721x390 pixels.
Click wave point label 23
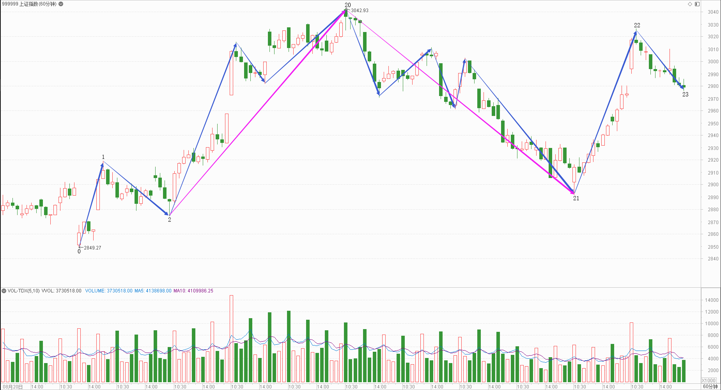point(686,94)
